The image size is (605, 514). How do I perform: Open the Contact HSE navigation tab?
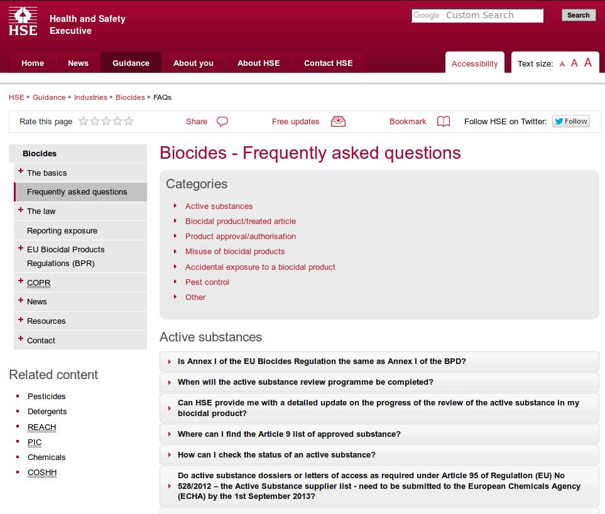(328, 63)
